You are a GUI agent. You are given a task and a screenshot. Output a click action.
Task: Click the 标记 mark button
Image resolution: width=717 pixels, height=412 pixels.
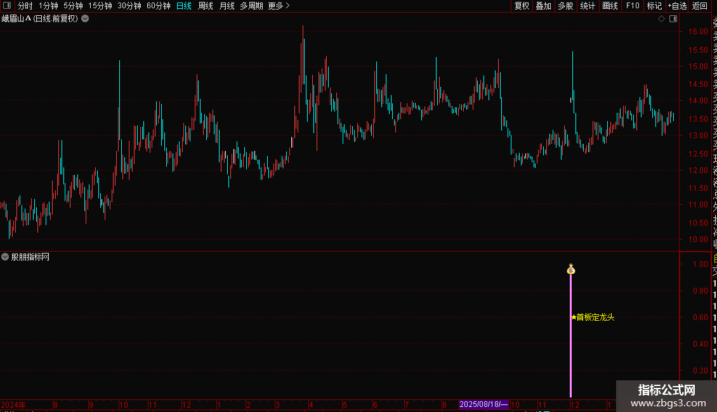point(654,6)
